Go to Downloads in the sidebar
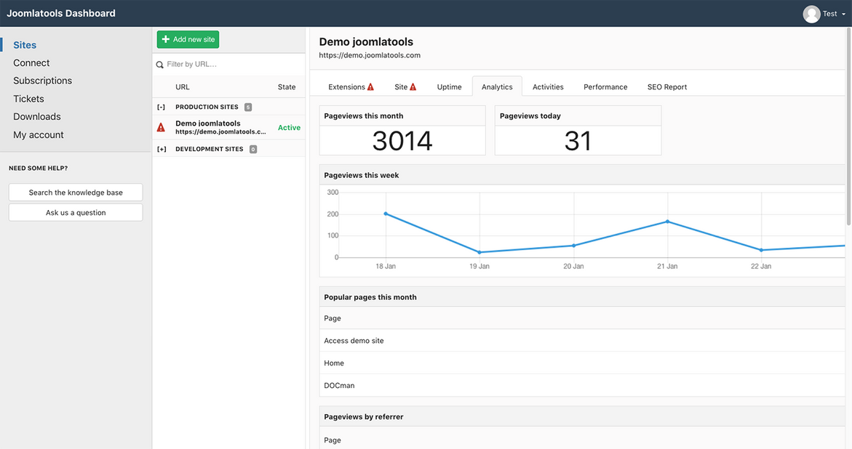 click(x=37, y=116)
